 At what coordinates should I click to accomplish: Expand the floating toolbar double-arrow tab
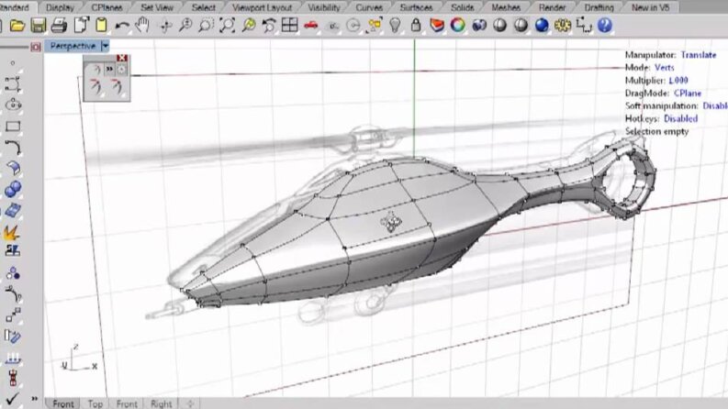109,69
